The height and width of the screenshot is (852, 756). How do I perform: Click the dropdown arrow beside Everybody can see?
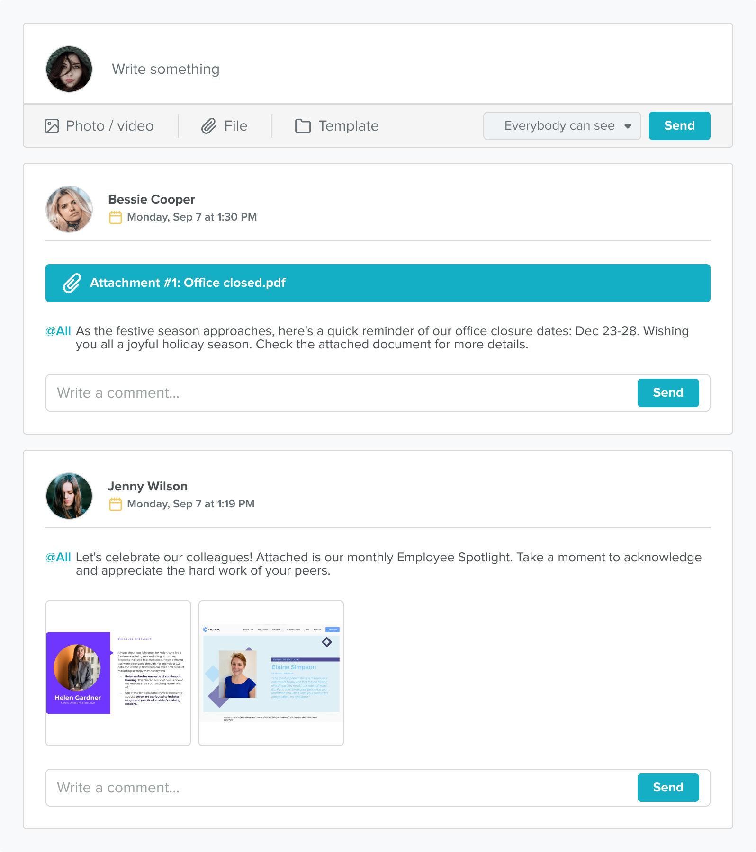pyautogui.click(x=628, y=126)
